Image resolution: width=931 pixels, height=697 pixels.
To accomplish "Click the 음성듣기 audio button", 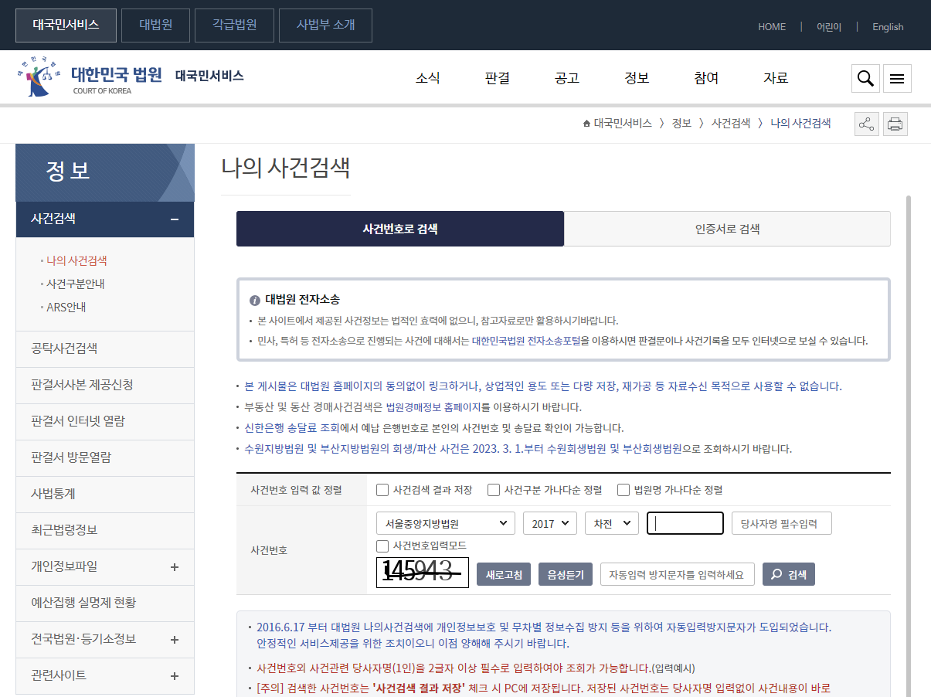I will coord(565,573).
